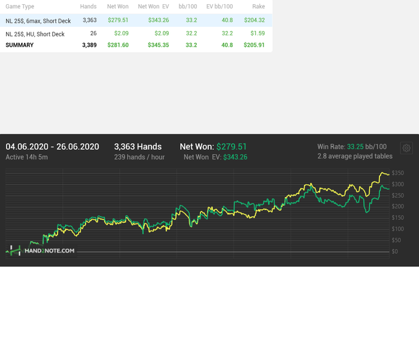
Task: Sort table by Net Won column header
Action: click(117, 7)
